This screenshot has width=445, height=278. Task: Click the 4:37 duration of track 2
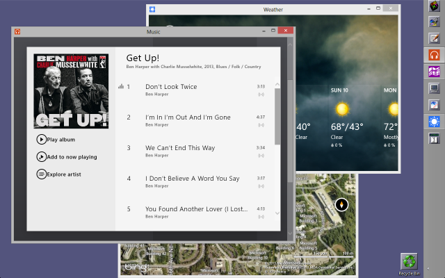pyautogui.click(x=261, y=117)
